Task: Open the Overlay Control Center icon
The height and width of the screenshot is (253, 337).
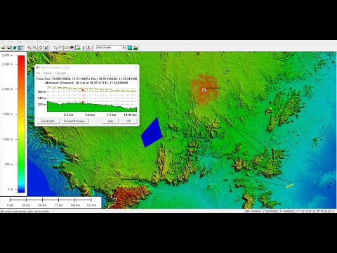Action: pos(20,48)
